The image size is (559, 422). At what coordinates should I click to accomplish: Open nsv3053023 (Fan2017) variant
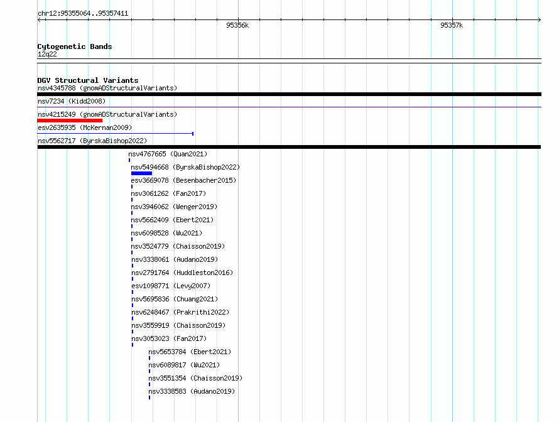169,338
